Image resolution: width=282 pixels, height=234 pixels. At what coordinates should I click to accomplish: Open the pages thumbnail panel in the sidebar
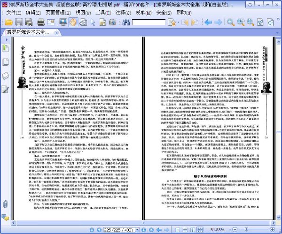click(x=5, y=62)
